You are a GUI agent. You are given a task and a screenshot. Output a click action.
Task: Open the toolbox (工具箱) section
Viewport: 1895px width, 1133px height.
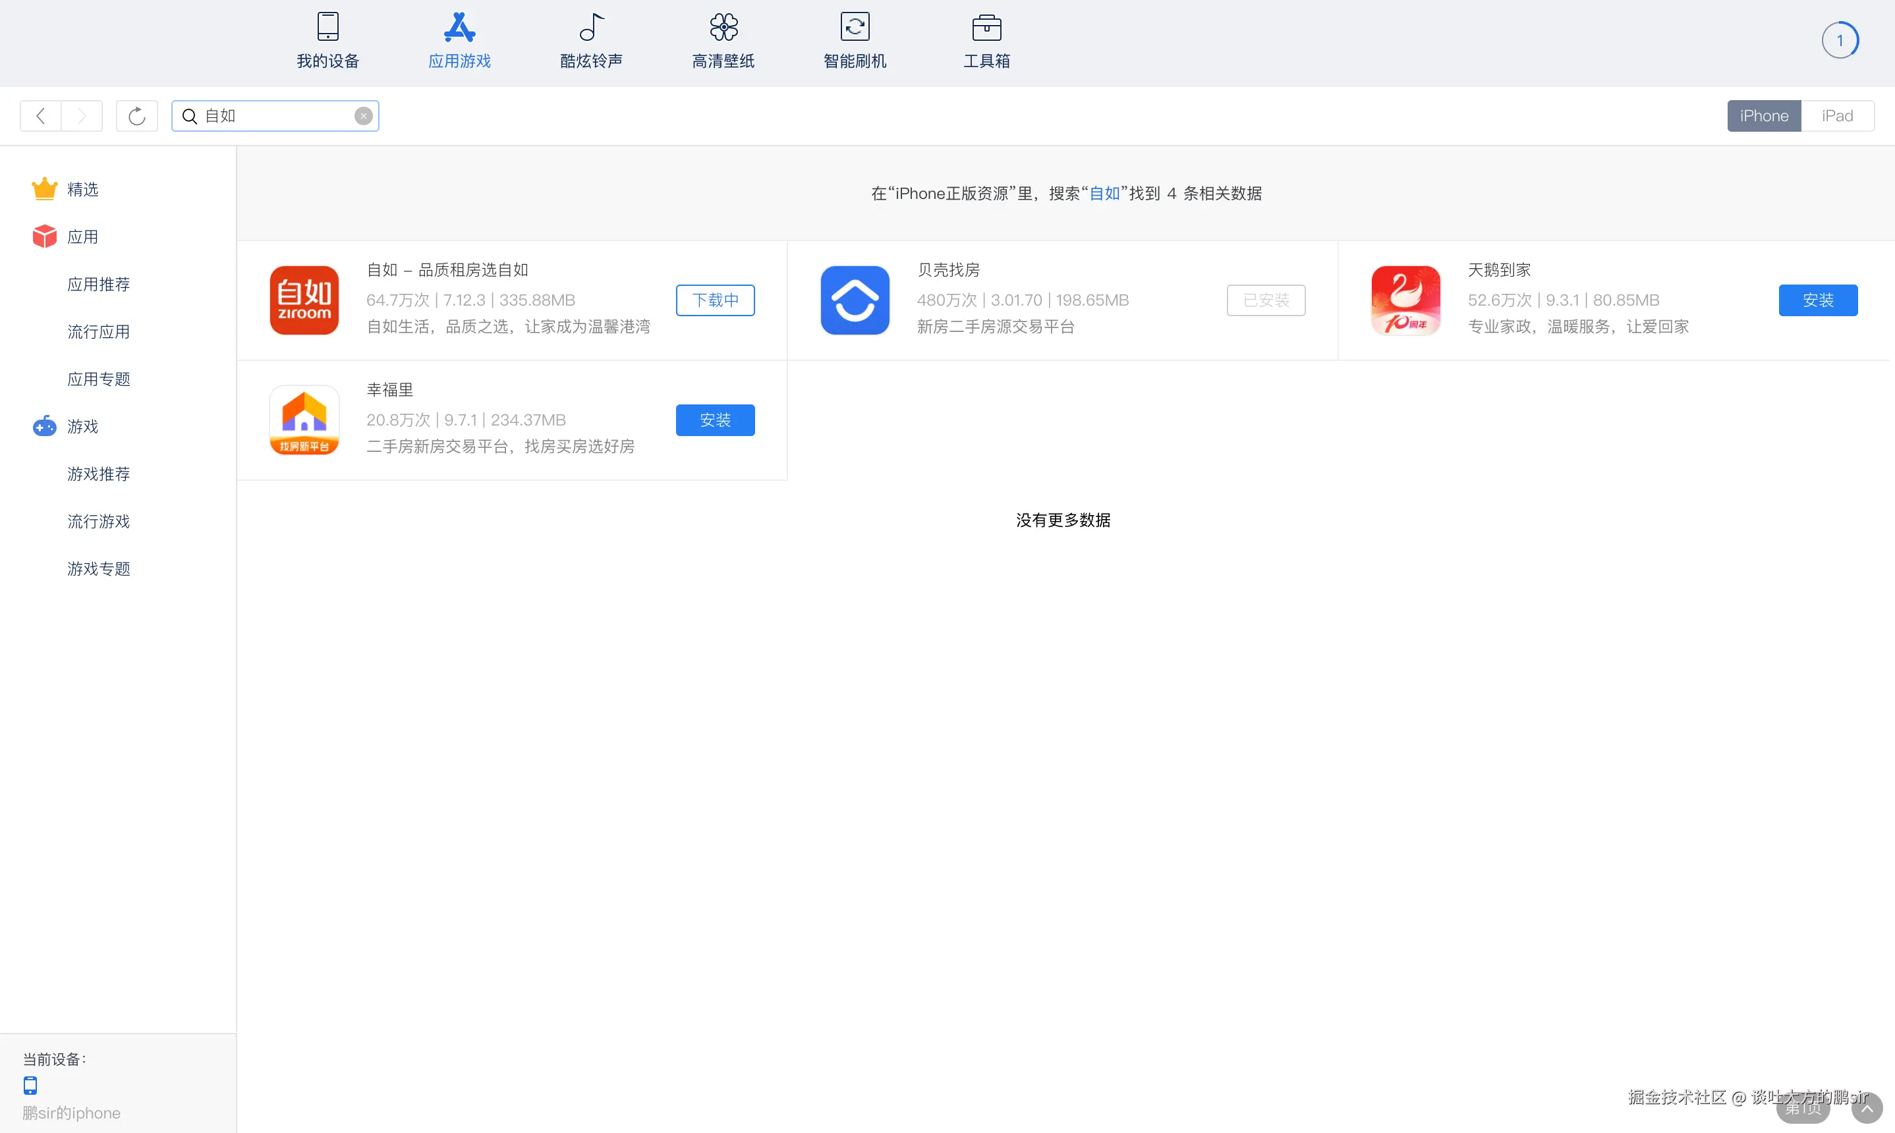click(x=986, y=40)
